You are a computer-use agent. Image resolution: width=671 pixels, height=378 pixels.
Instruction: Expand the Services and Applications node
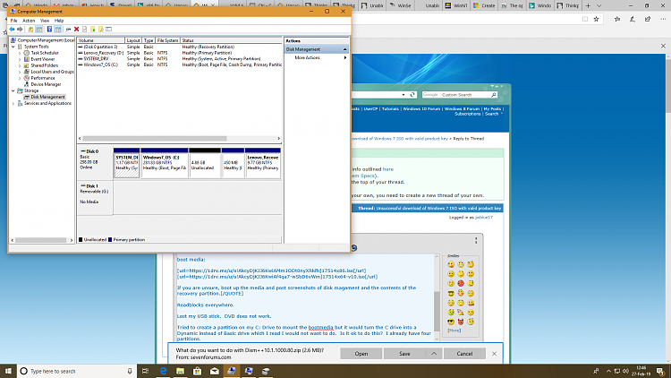click(13, 103)
